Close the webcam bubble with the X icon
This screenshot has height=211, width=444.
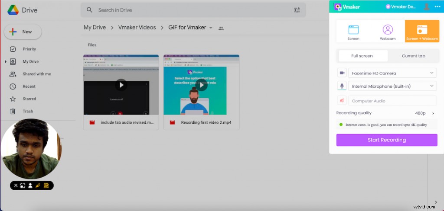click(x=16, y=185)
